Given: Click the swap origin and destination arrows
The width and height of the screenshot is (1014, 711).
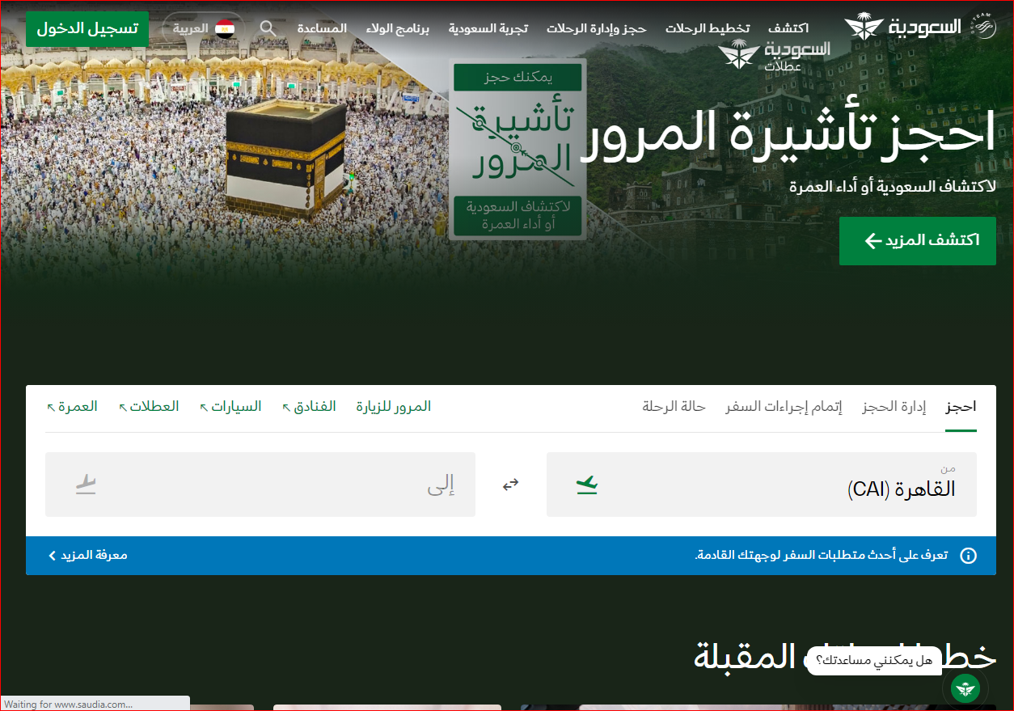Looking at the screenshot, I should [510, 485].
